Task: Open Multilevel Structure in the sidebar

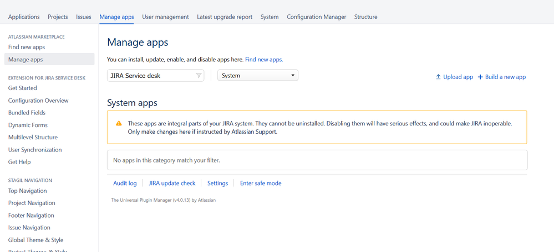Action: 33,137
